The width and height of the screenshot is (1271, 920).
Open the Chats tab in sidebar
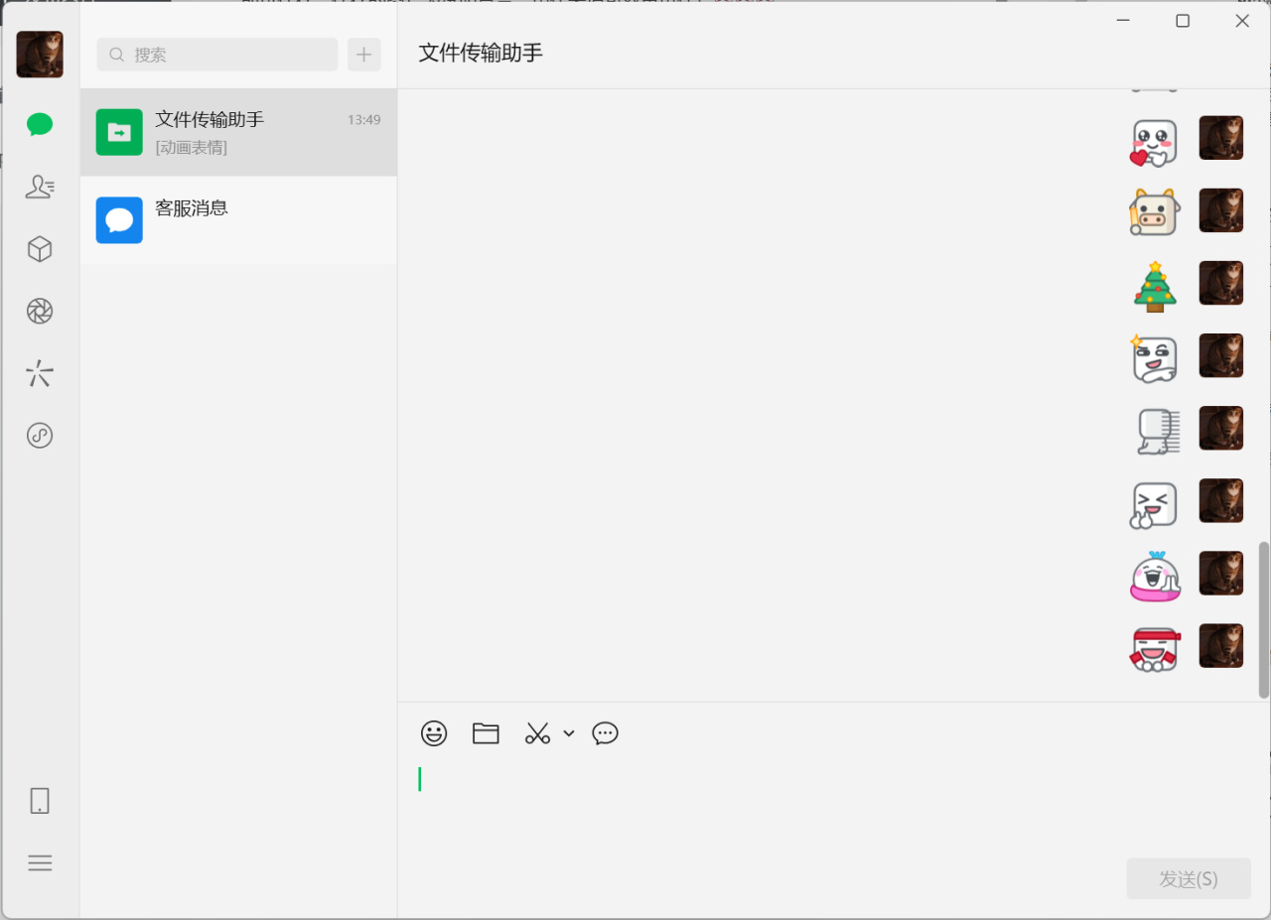(40, 124)
